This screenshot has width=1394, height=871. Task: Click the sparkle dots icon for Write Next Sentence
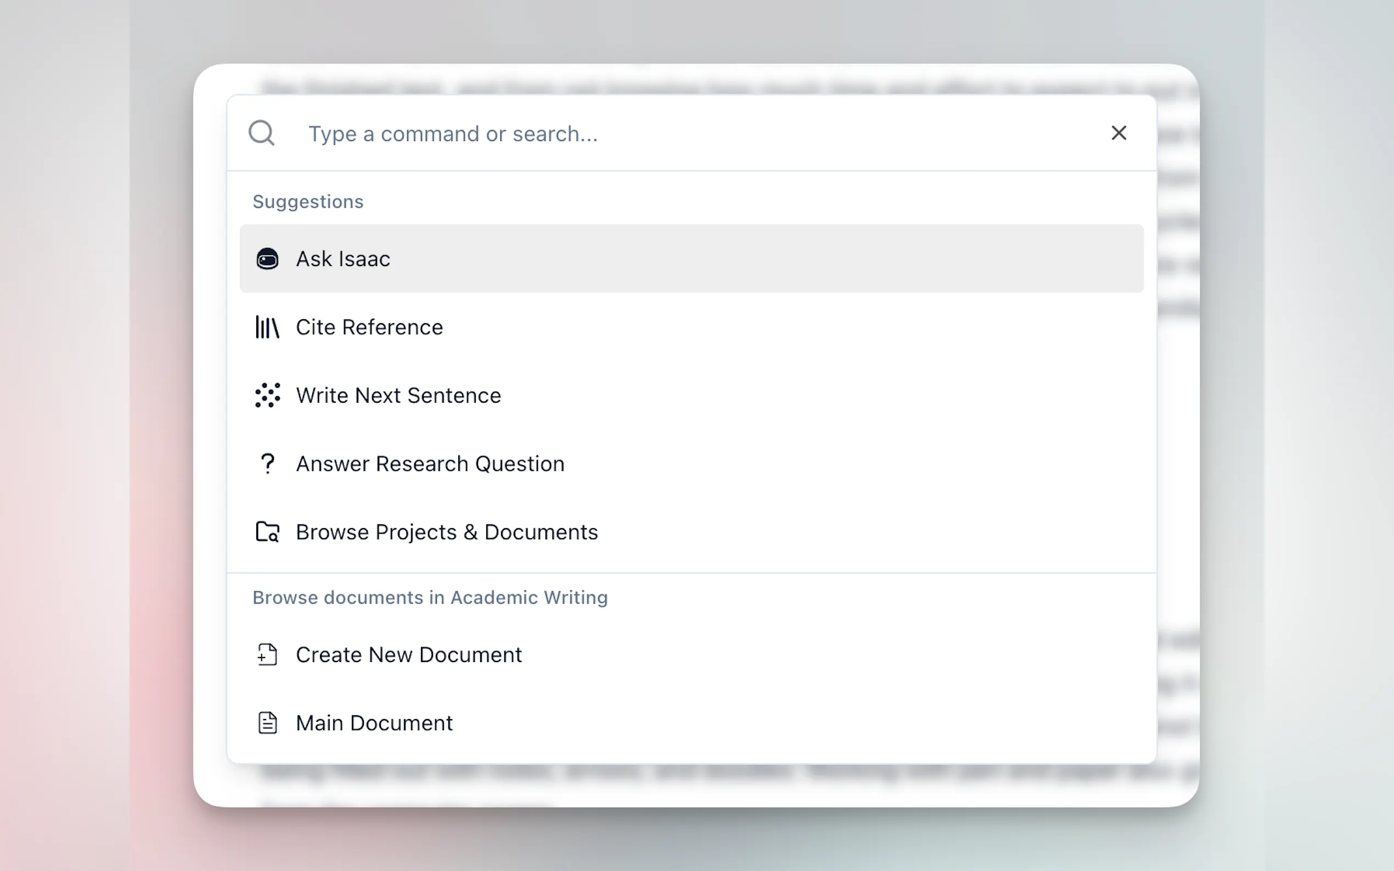click(x=267, y=395)
